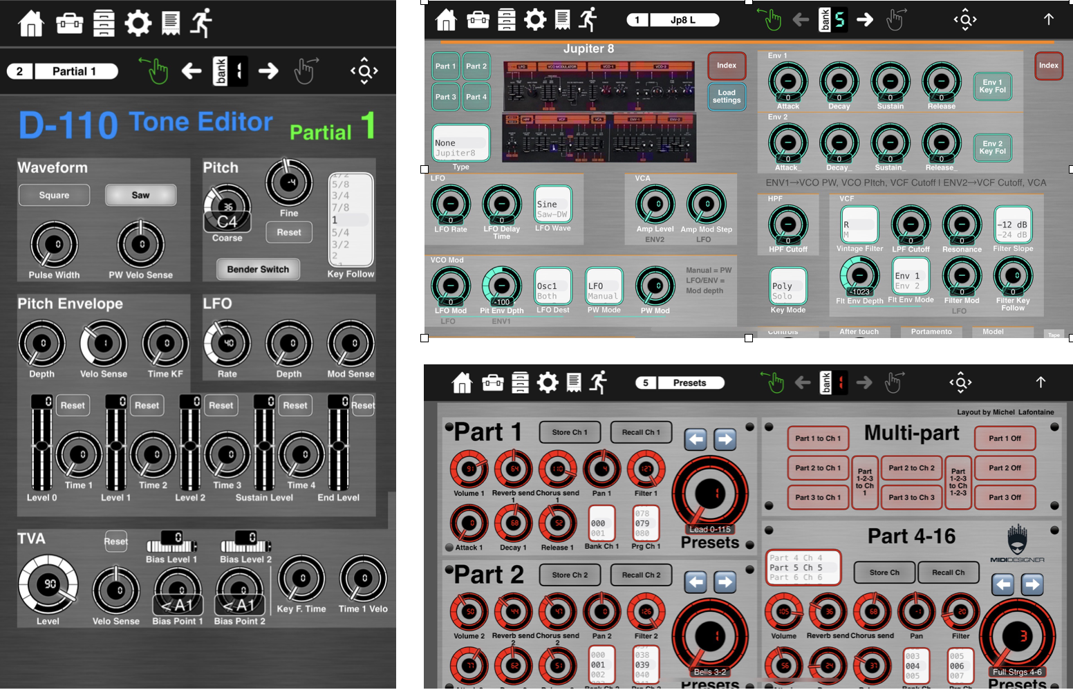Open the LFO Wave selector showing Sine Saw-DW
1073x690 pixels.
(552, 205)
